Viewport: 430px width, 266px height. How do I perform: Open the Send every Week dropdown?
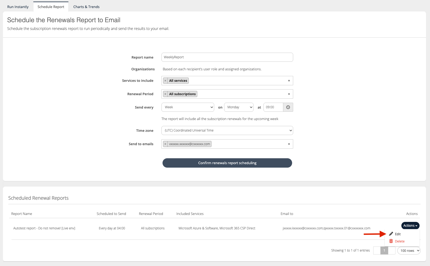tap(188, 107)
